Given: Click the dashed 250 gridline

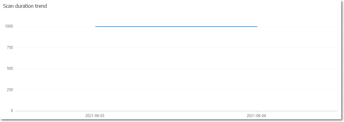Looking at the screenshot, I should coord(176,90).
